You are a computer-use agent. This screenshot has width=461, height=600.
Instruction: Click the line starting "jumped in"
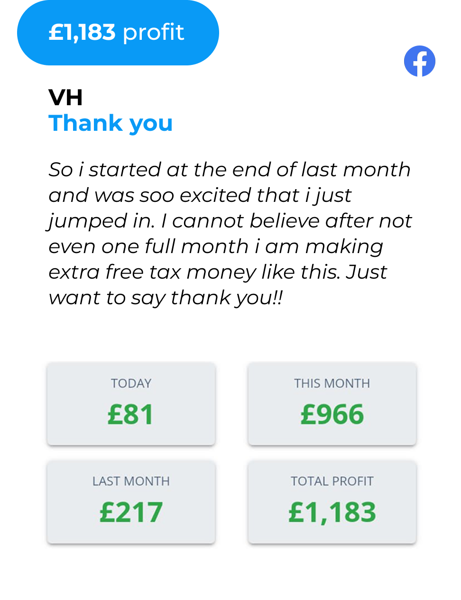pyautogui.click(x=230, y=221)
